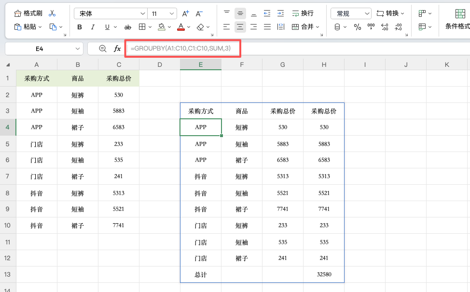Toggle bold formatting
The height and width of the screenshot is (292, 470).
coord(80,27)
